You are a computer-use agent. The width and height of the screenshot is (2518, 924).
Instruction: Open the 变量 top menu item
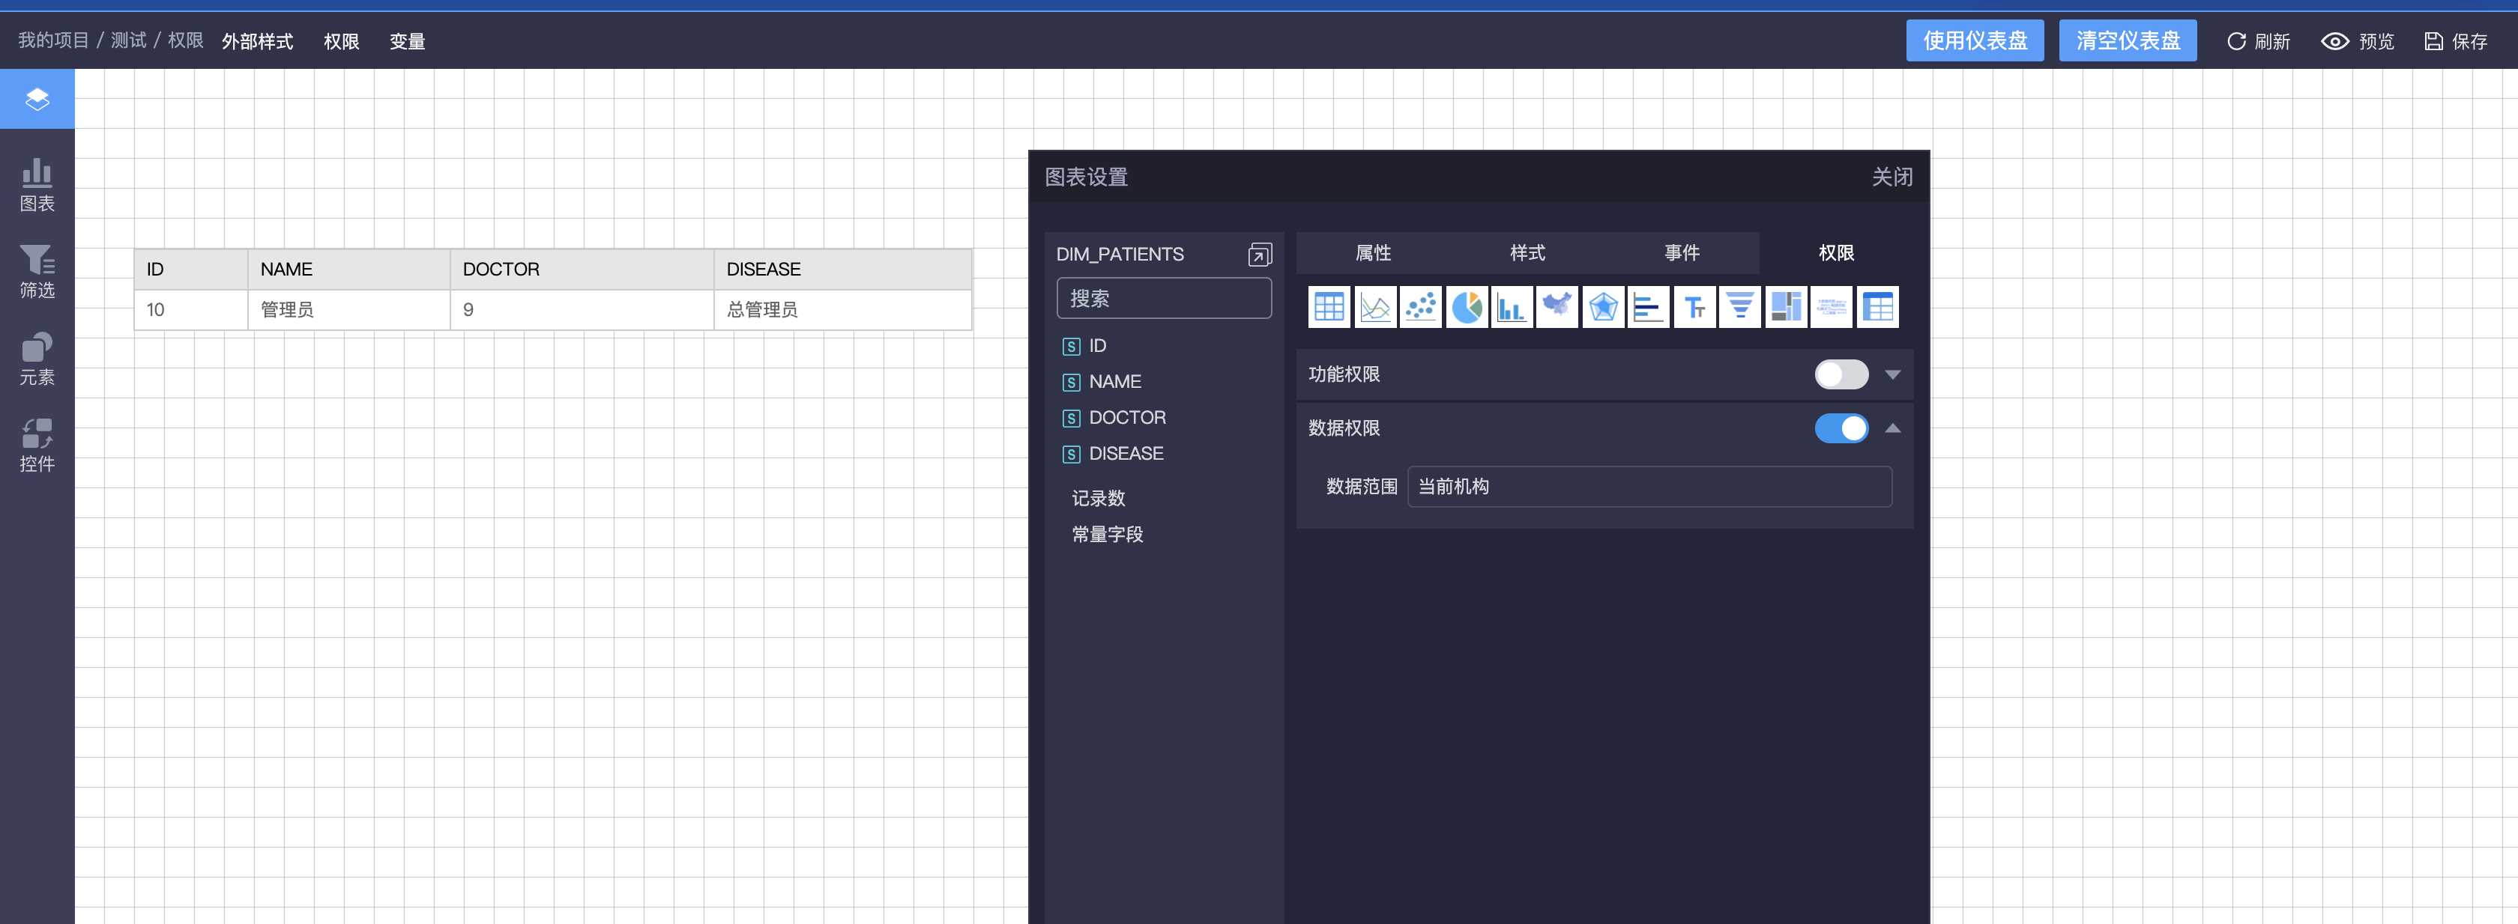click(408, 41)
